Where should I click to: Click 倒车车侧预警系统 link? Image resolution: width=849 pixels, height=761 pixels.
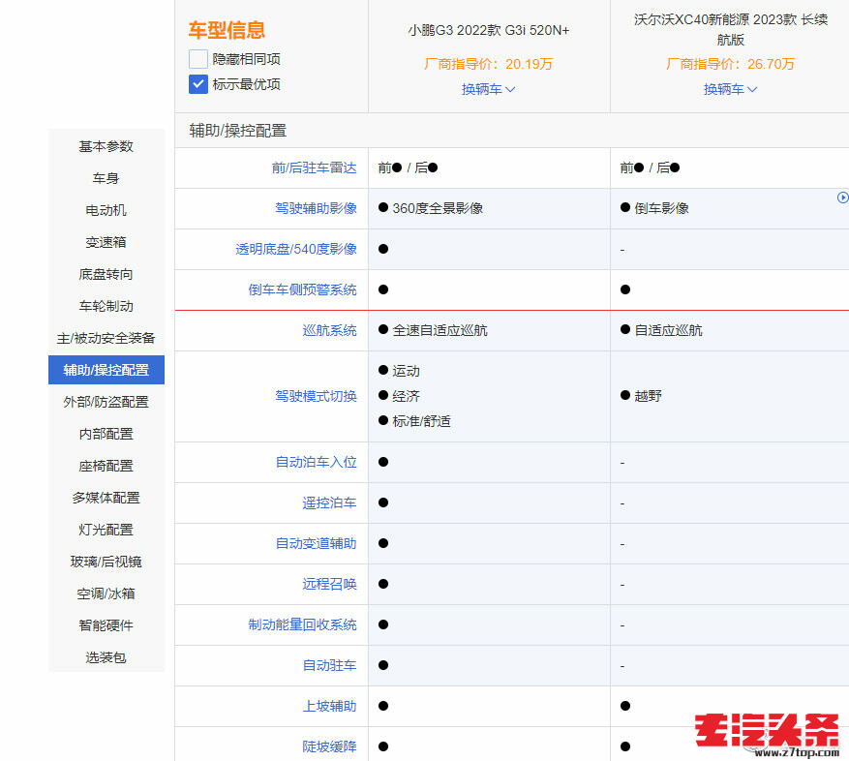coord(303,289)
